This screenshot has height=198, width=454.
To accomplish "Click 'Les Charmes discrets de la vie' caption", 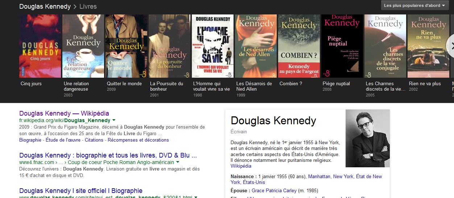I will point(385,86).
